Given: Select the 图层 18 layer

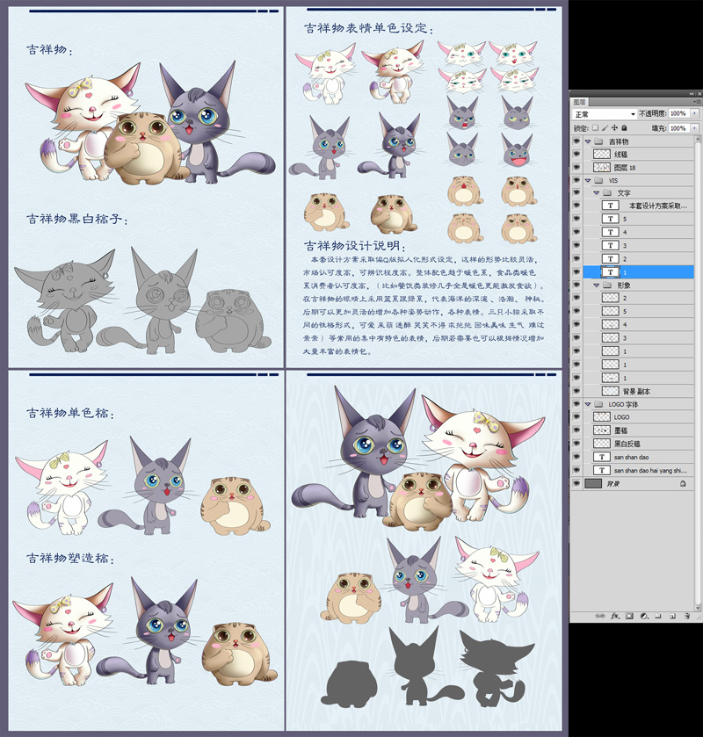Looking at the screenshot, I should tap(639, 167).
